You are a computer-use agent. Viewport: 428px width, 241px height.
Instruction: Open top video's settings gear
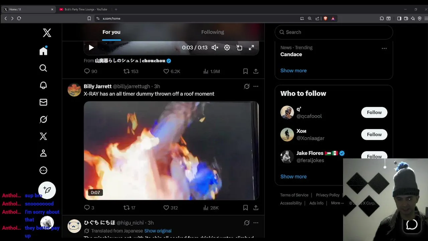pos(227,48)
